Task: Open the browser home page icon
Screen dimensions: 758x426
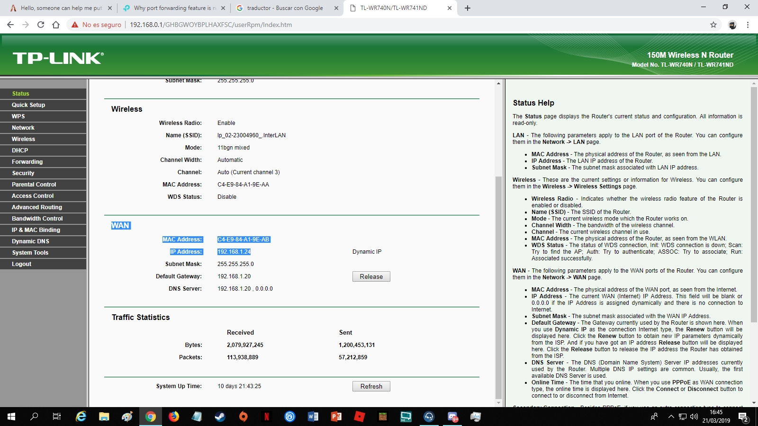Action: (56, 25)
